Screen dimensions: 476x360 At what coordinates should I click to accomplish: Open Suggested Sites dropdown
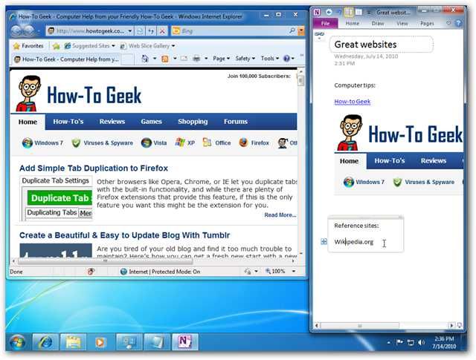tap(89, 46)
